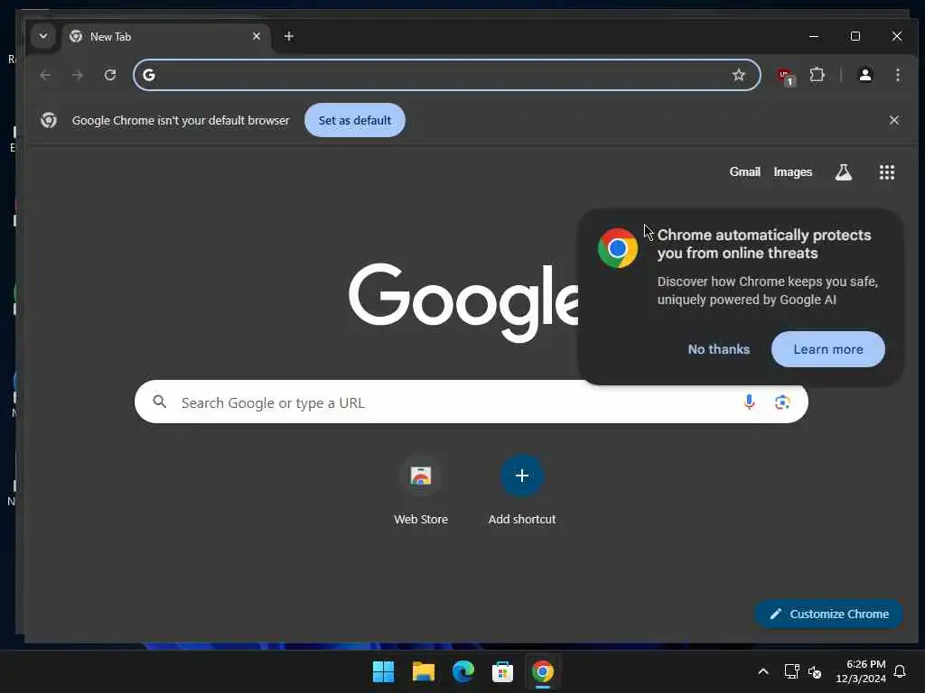This screenshot has width=925, height=693.
Task: Open the network status tray icon
Action: (791, 671)
